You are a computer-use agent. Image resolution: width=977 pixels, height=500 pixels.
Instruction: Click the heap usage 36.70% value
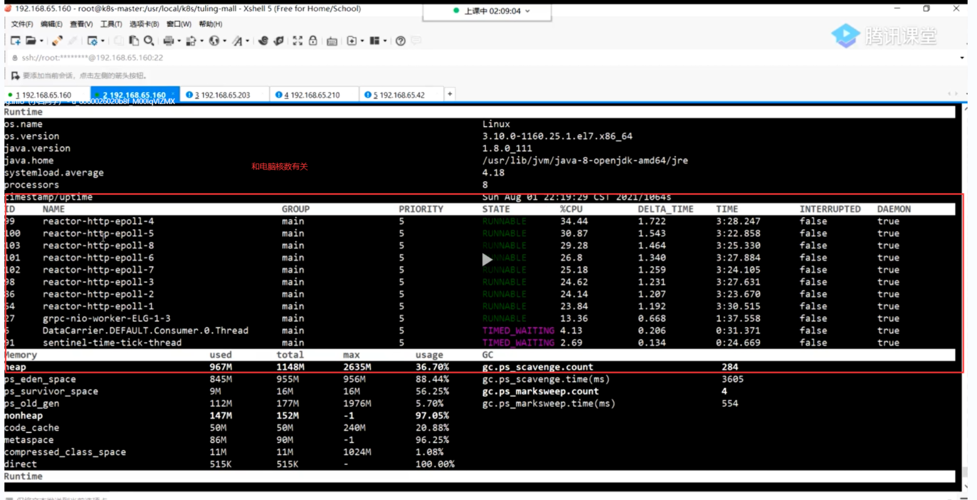[432, 367]
